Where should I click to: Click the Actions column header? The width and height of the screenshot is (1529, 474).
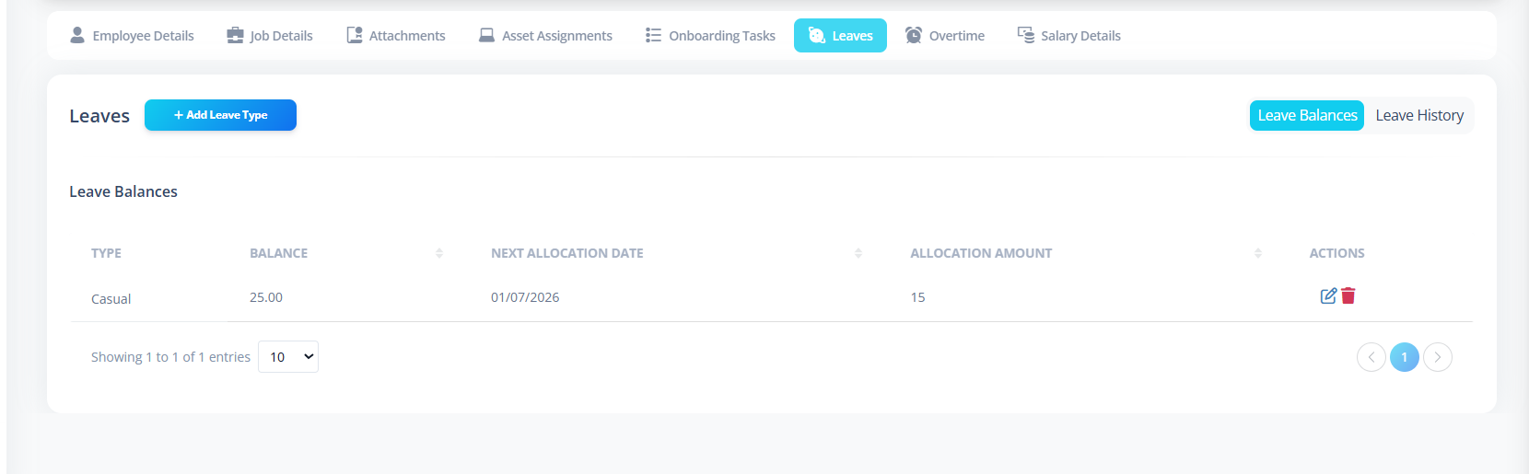point(1336,253)
